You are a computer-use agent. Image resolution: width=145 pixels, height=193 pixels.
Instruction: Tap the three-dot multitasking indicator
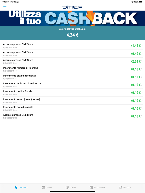[72, 2]
